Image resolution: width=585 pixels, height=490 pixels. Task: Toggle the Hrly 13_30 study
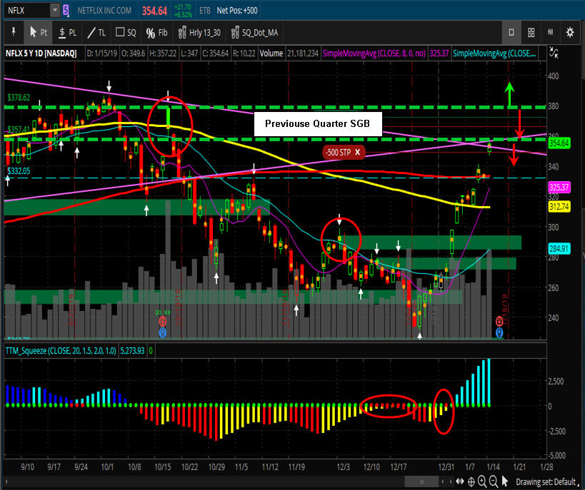click(x=199, y=32)
